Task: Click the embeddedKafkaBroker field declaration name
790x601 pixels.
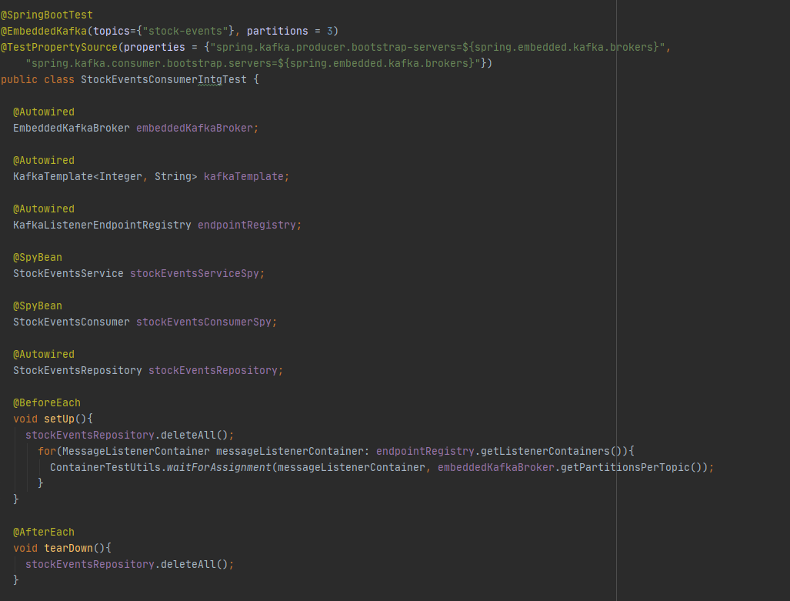Action: (195, 128)
